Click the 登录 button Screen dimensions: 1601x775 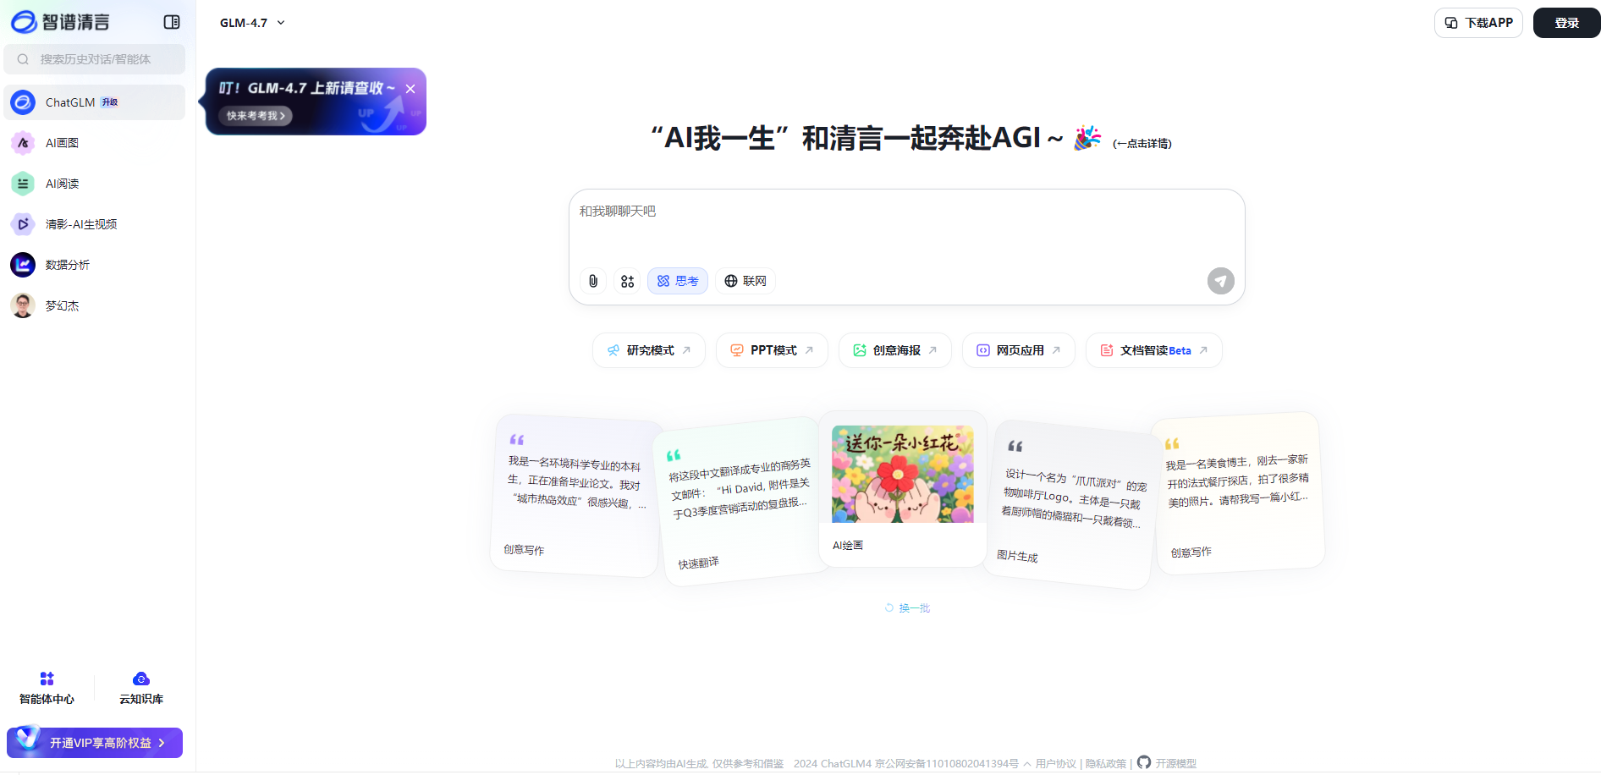coord(1565,22)
